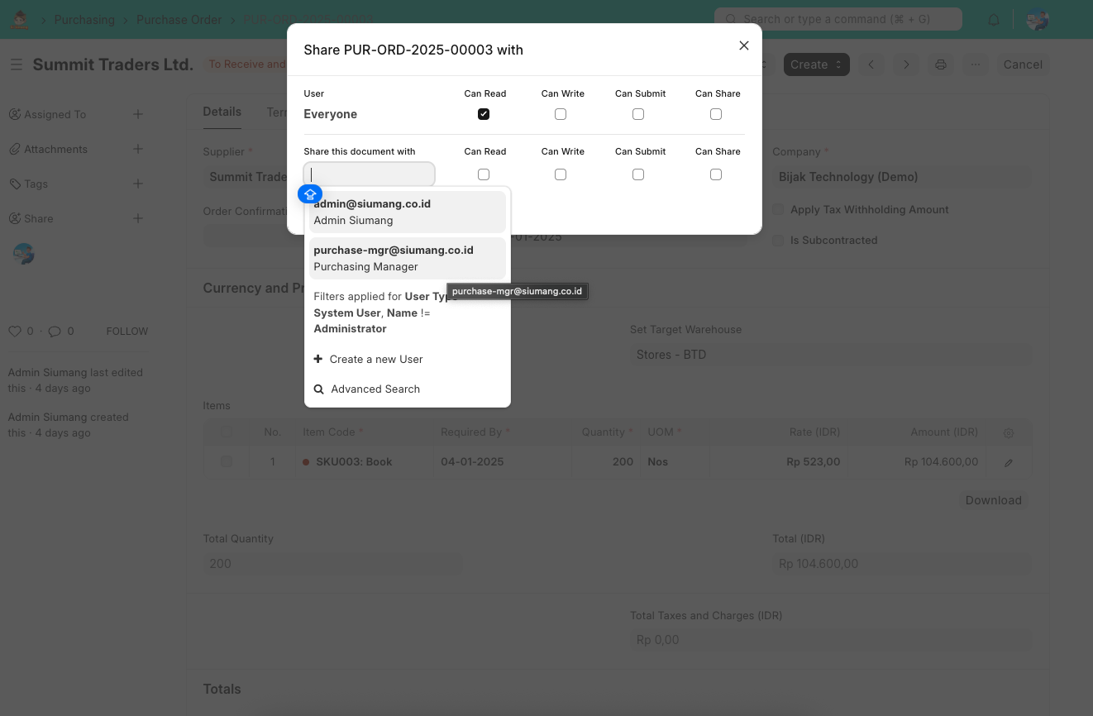This screenshot has height=716, width=1093.
Task: Open the Create dropdown button
Action: (816, 64)
